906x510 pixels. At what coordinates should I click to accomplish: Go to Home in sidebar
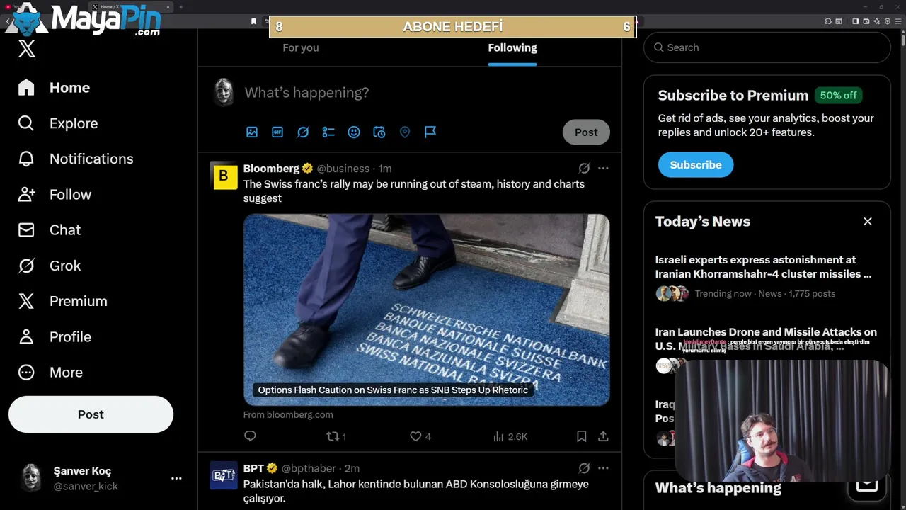(x=55, y=88)
